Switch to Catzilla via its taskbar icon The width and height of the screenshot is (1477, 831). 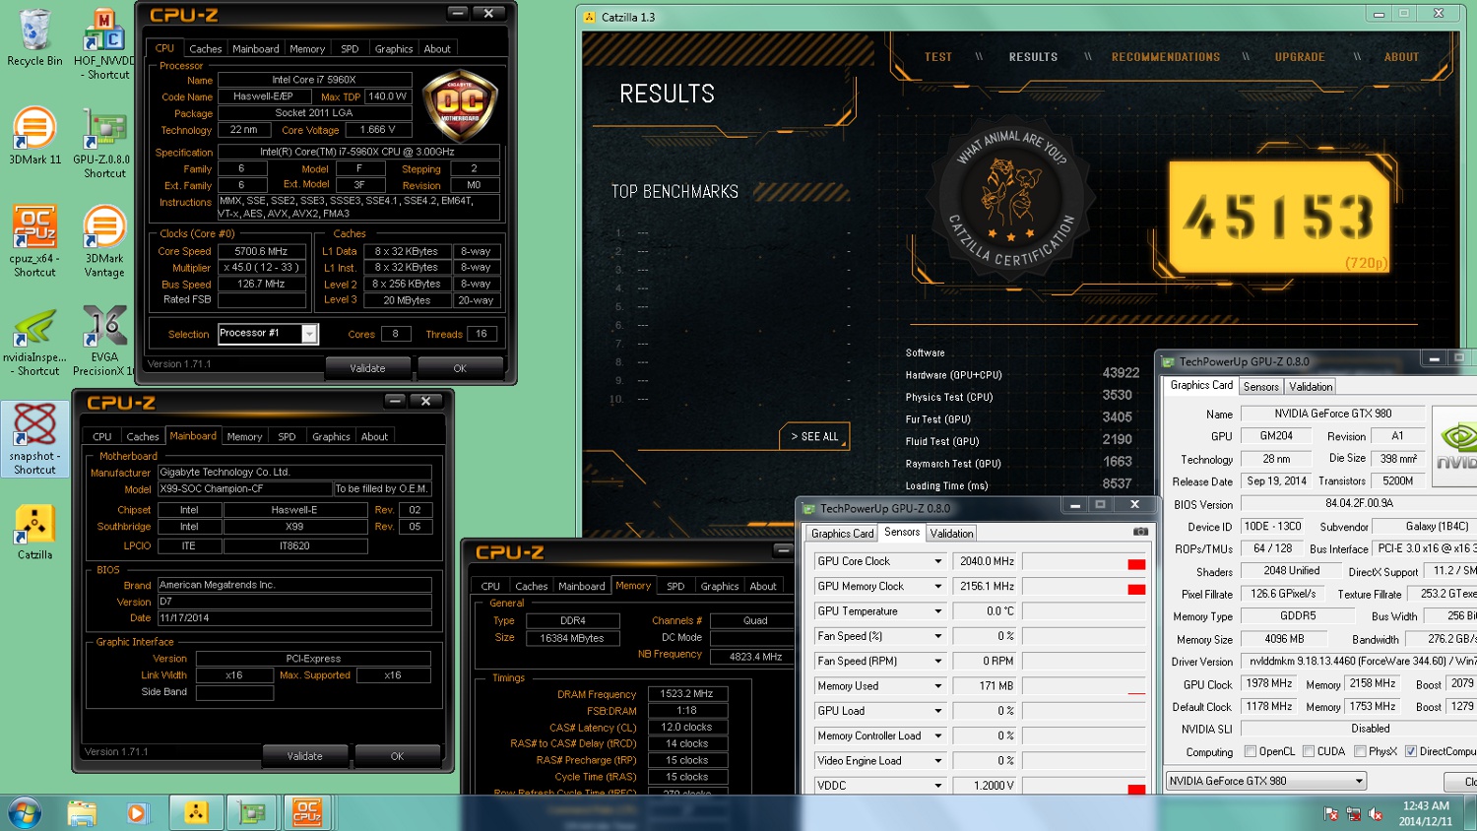(196, 813)
